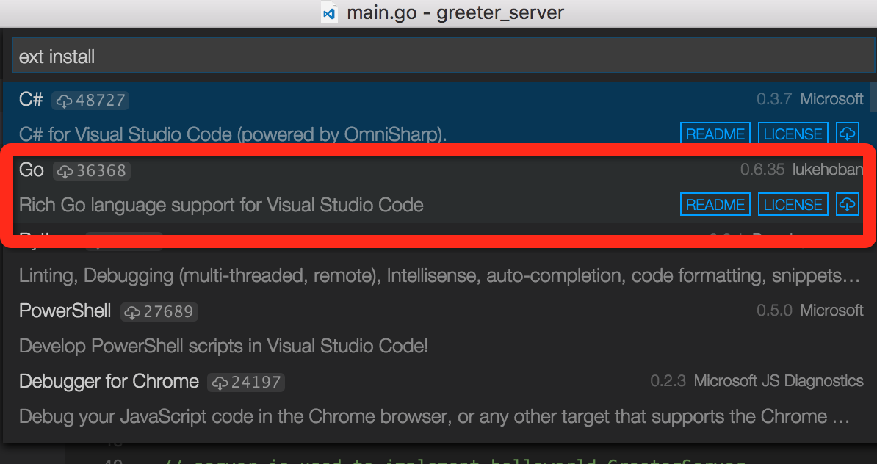
Task: Select the Linting, Debugging description row
Action: (438, 276)
